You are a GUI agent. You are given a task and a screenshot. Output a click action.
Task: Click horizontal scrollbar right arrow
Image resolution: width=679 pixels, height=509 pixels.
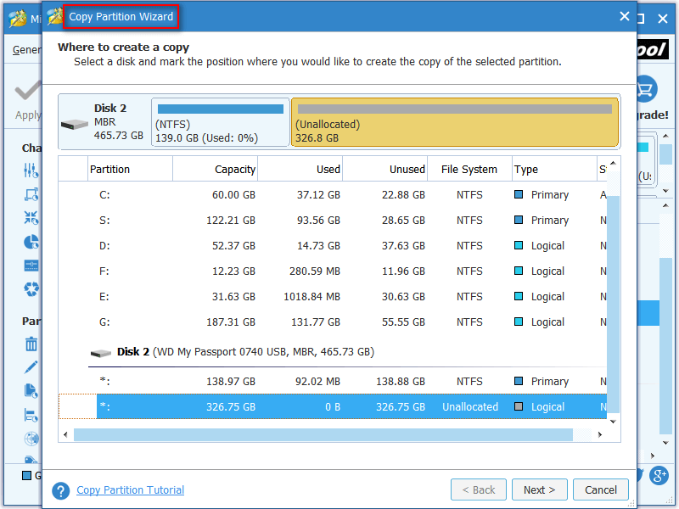pos(600,434)
